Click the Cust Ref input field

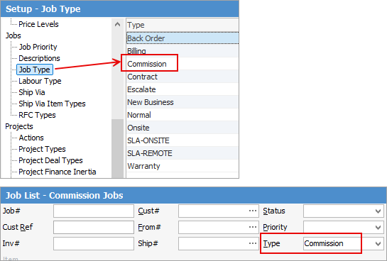coord(94,227)
